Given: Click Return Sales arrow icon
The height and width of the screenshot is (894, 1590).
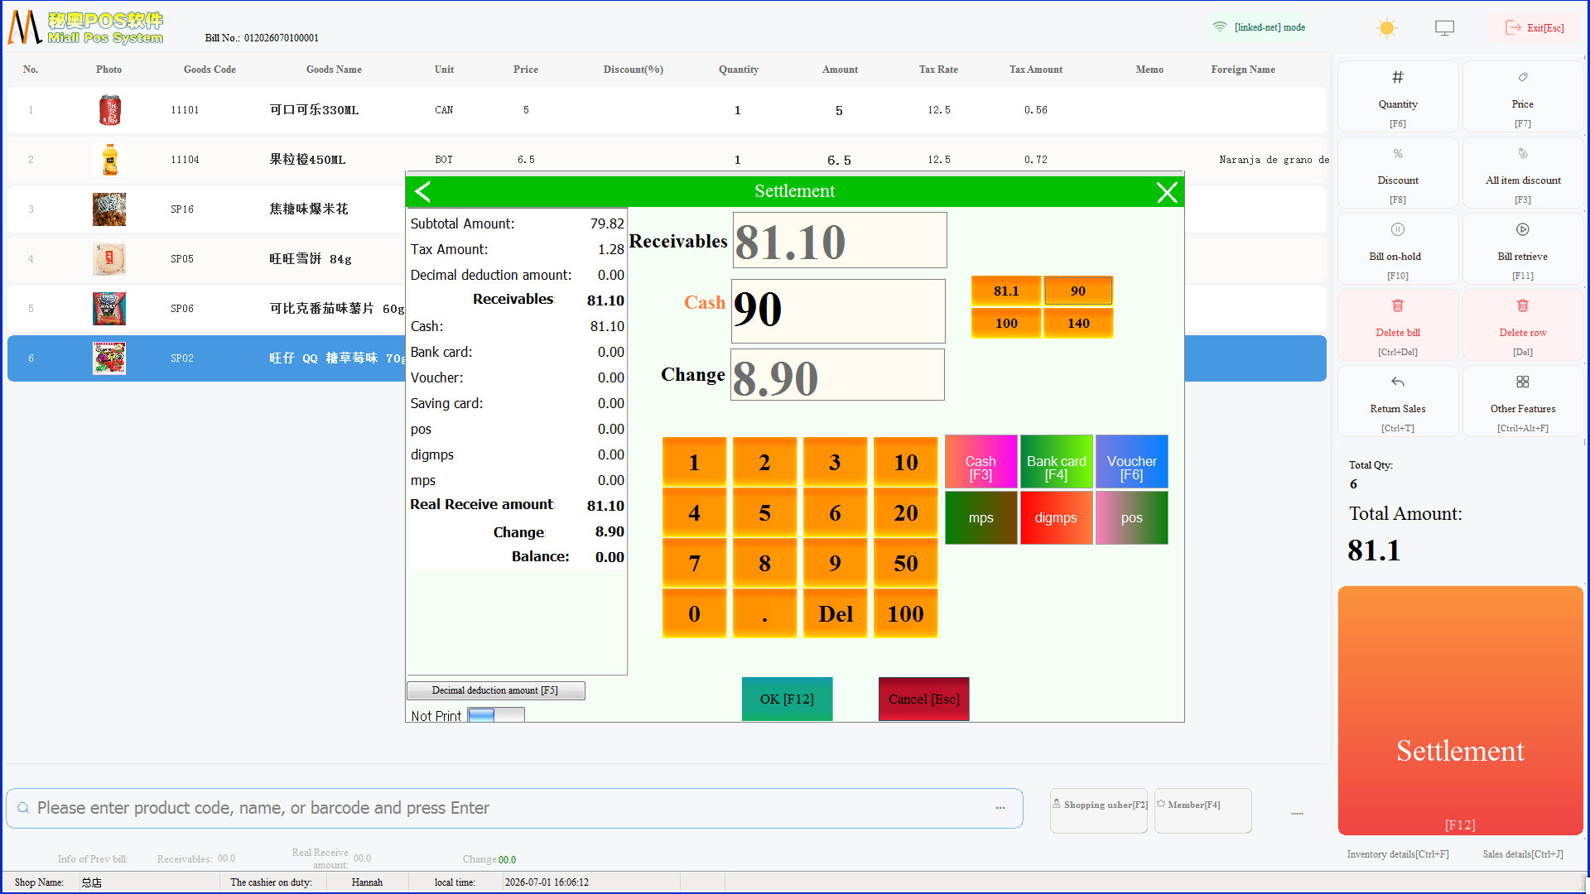Looking at the screenshot, I should pos(1398,382).
